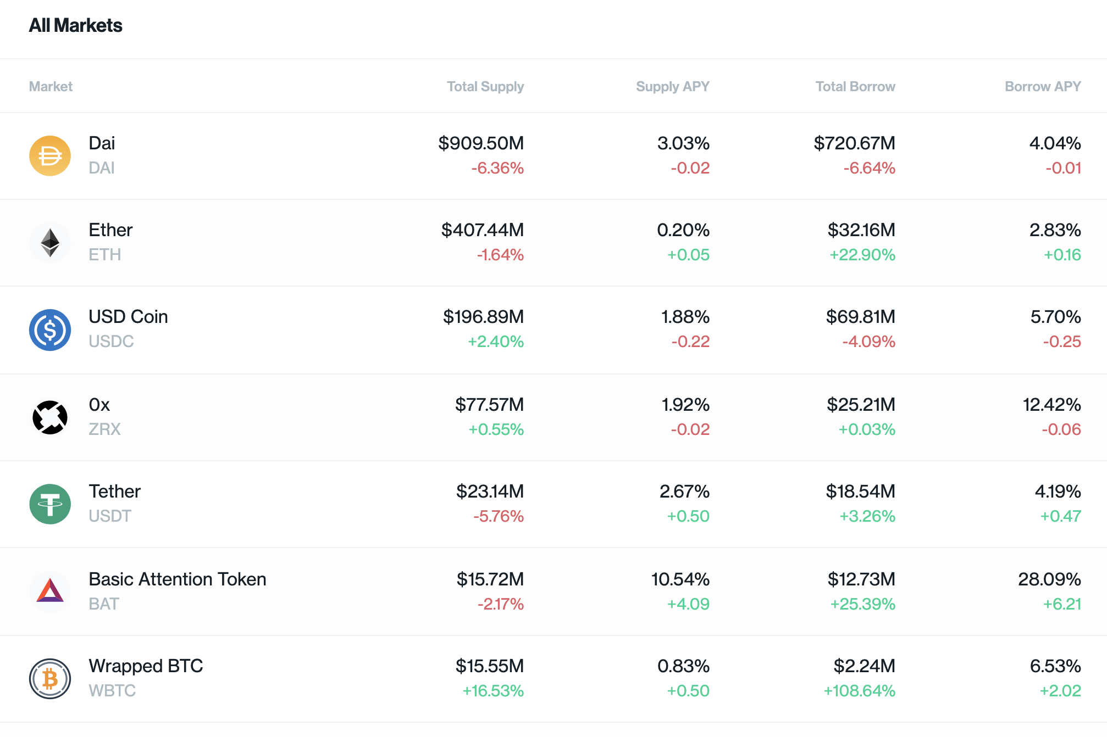Click BAT total supply $15.72M

tap(490, 579)
